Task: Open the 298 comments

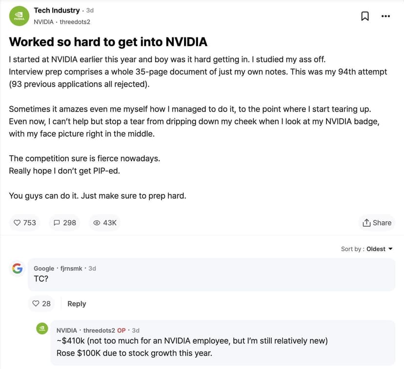Action: 64,222
